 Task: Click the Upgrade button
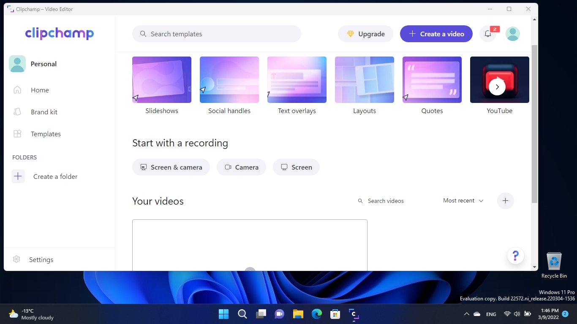365,34
